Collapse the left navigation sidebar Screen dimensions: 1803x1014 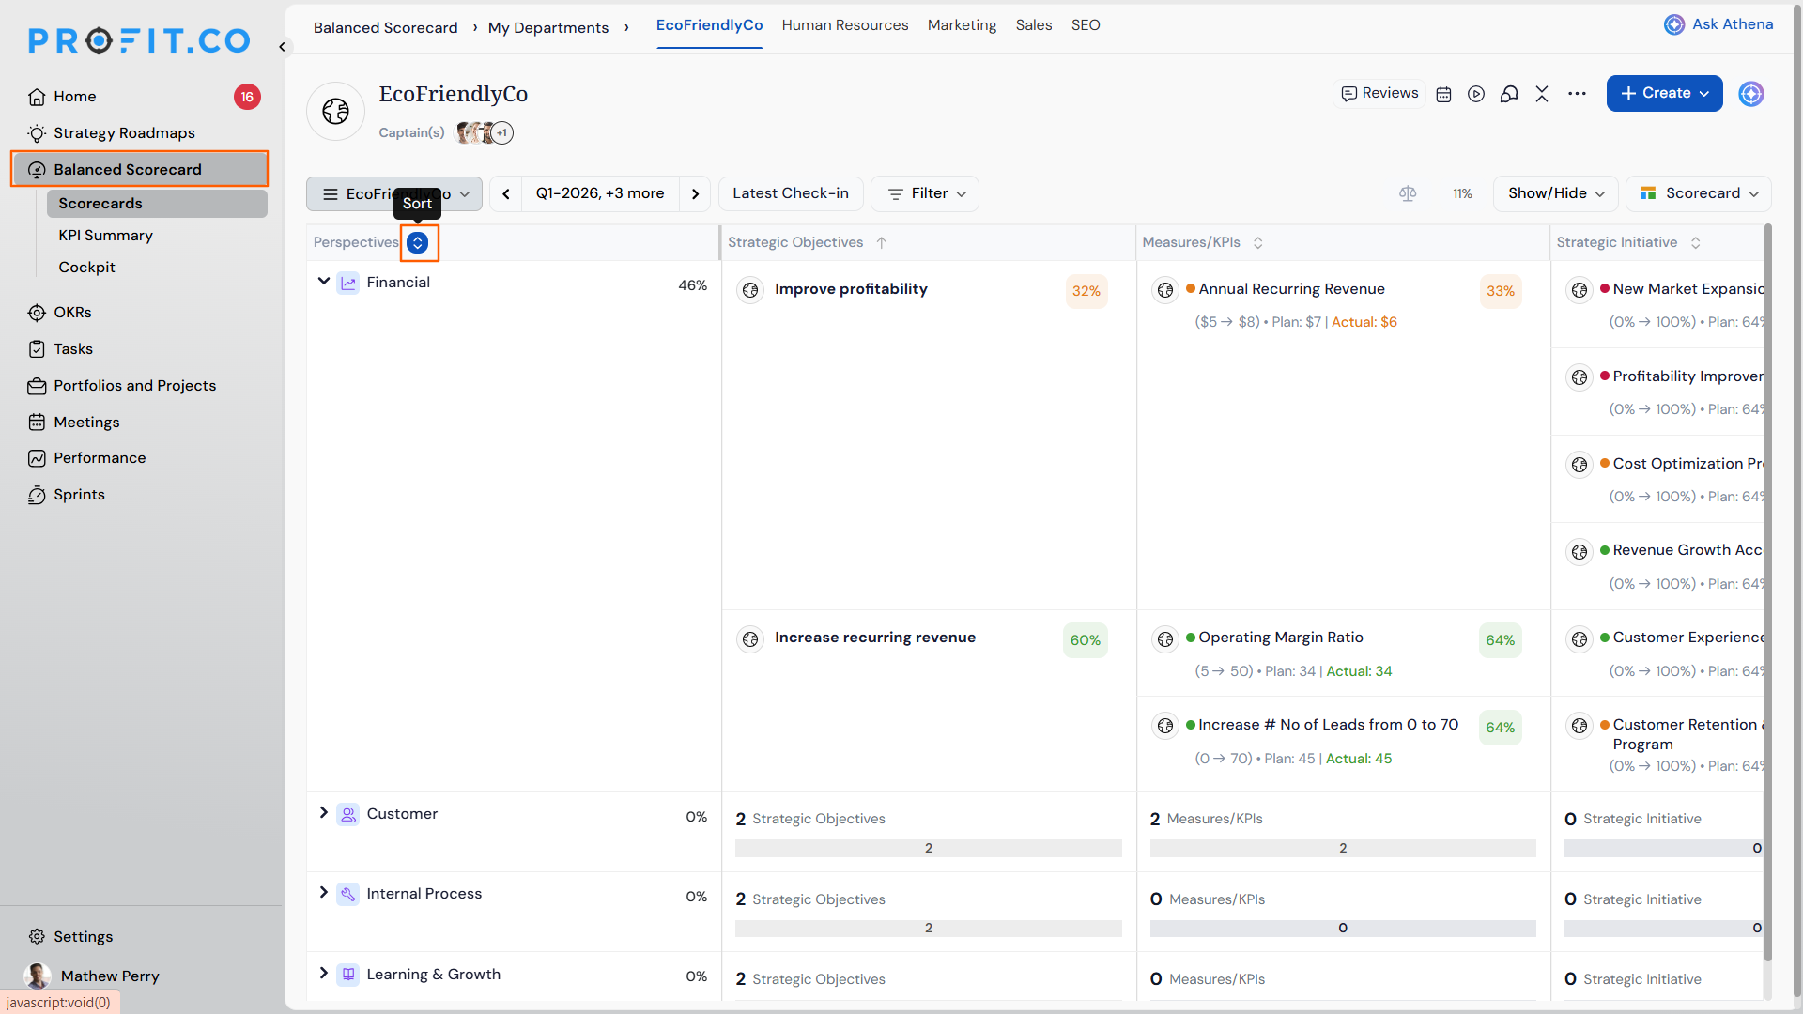click(x=282, y=47)
